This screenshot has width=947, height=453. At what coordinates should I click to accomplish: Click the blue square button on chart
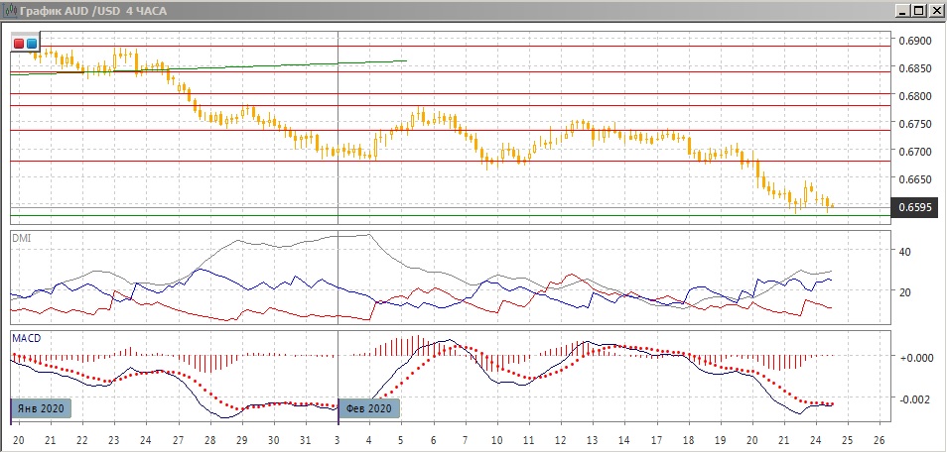[x=32, y=43]
